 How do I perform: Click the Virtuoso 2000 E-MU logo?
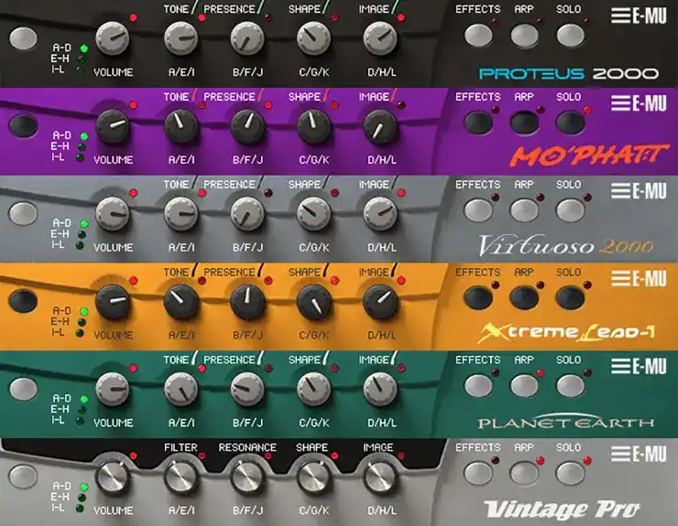pyautogui.click(x=639, y=191)
